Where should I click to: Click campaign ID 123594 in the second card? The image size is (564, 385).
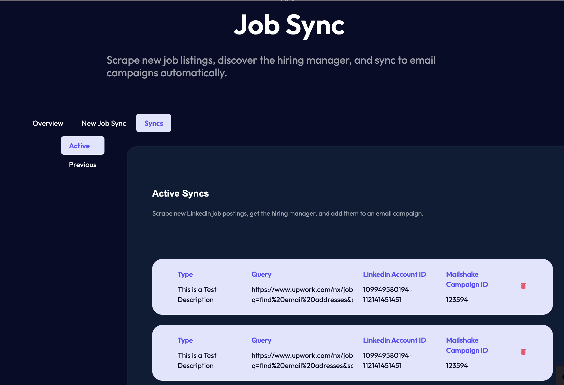coord(457,365)
